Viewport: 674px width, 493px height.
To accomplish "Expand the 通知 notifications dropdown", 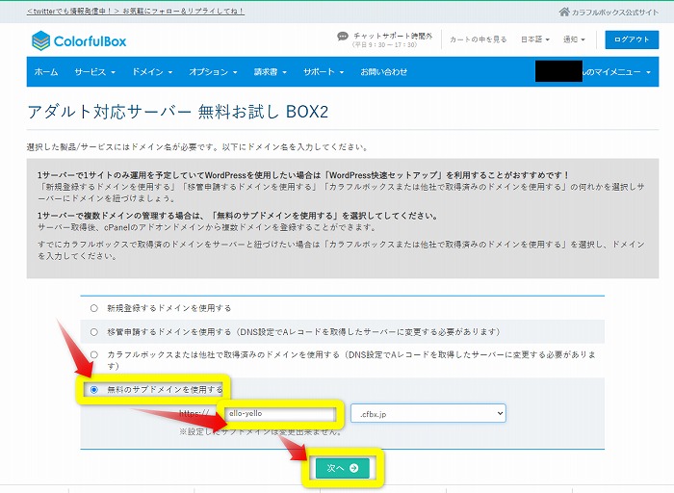I will coord(576,39).
